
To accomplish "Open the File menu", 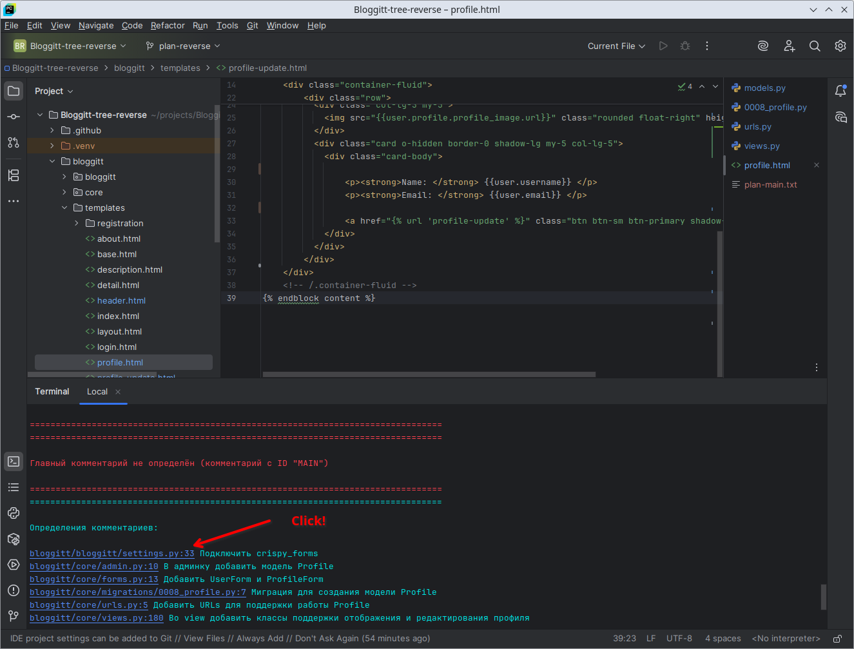I will pyautogui.click(x=12, y=25).
